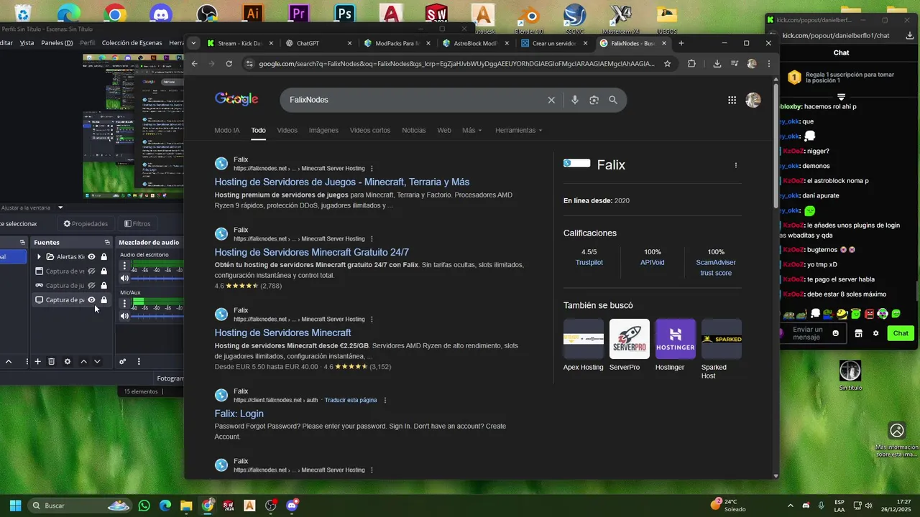Viewport: 920px width, 517px height.
Task: Open Mic/Aux three-dot options menu
Action: (x=124, y=304)
